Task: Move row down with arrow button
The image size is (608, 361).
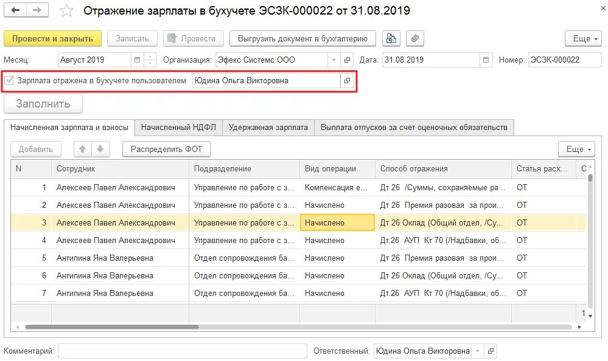Action: pos(100,149)
